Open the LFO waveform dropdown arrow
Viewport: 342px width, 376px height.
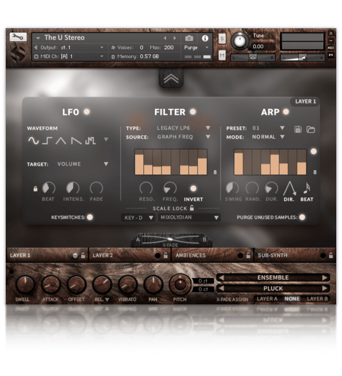106,139
